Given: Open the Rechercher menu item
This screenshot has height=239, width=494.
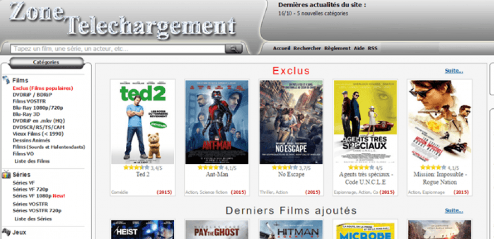Looking at the screenshot, I should click(307, 48).
